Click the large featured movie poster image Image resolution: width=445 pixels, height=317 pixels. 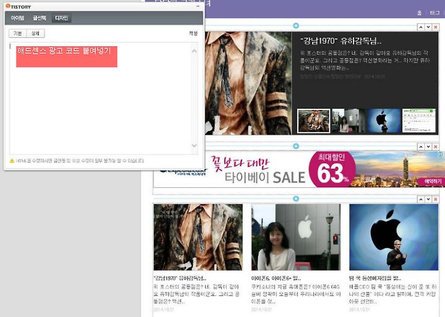pos(248,83)
